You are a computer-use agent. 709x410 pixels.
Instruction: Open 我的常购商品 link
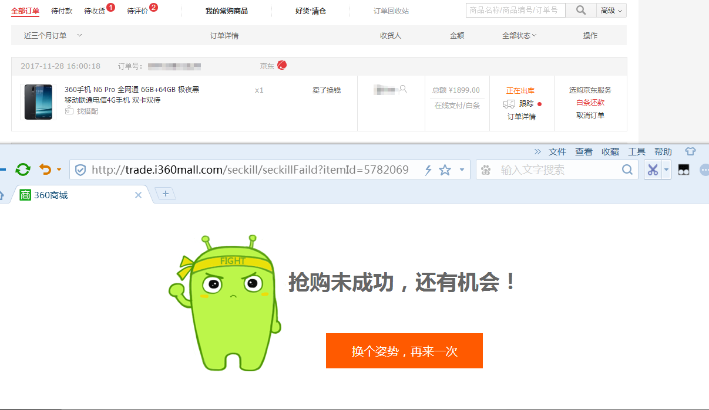227,11
